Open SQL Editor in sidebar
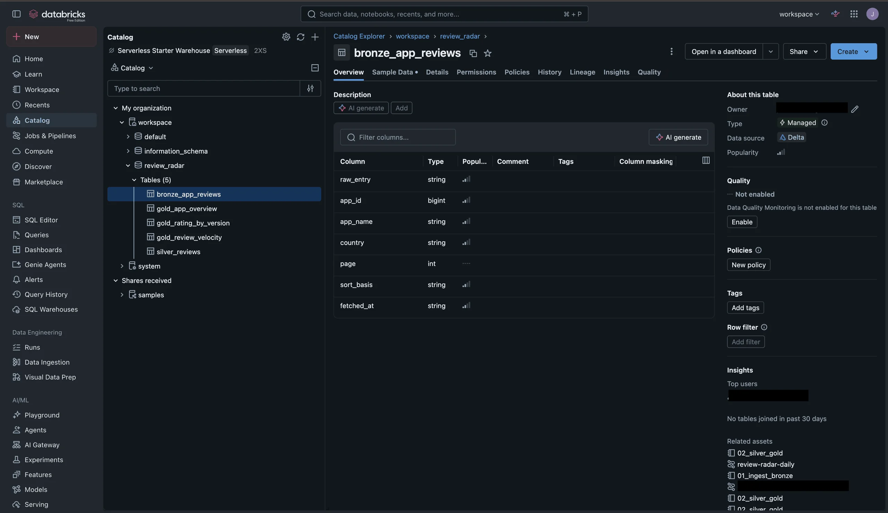Viewport: 888px width, 513px height. tap(41, 220)
